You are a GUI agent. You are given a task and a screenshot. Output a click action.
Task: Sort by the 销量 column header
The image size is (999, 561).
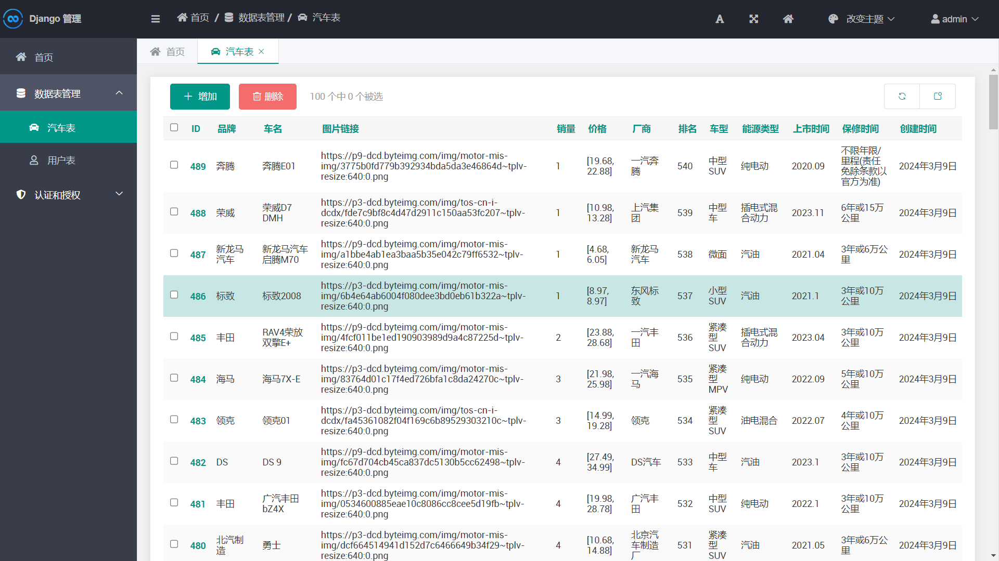(566, 129)
